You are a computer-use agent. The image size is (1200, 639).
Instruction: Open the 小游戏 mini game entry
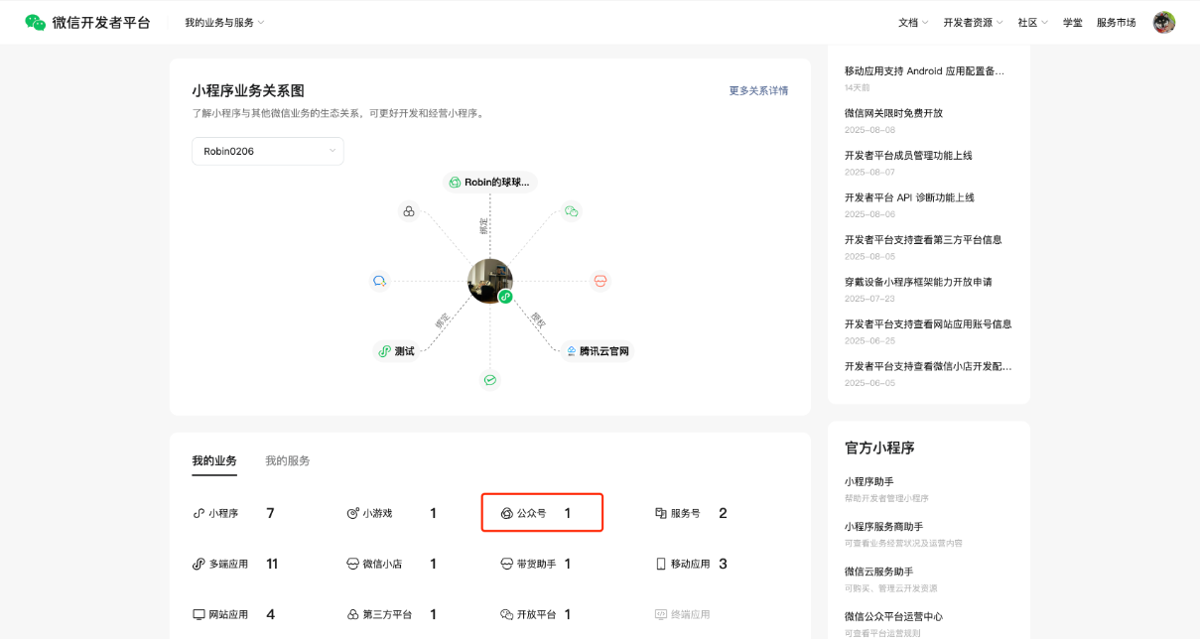(376, 513)
